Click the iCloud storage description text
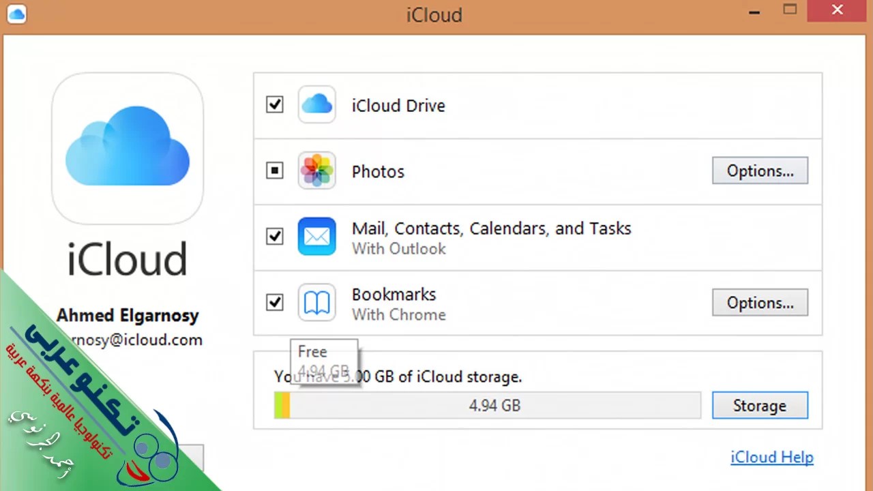 point(398,376)
